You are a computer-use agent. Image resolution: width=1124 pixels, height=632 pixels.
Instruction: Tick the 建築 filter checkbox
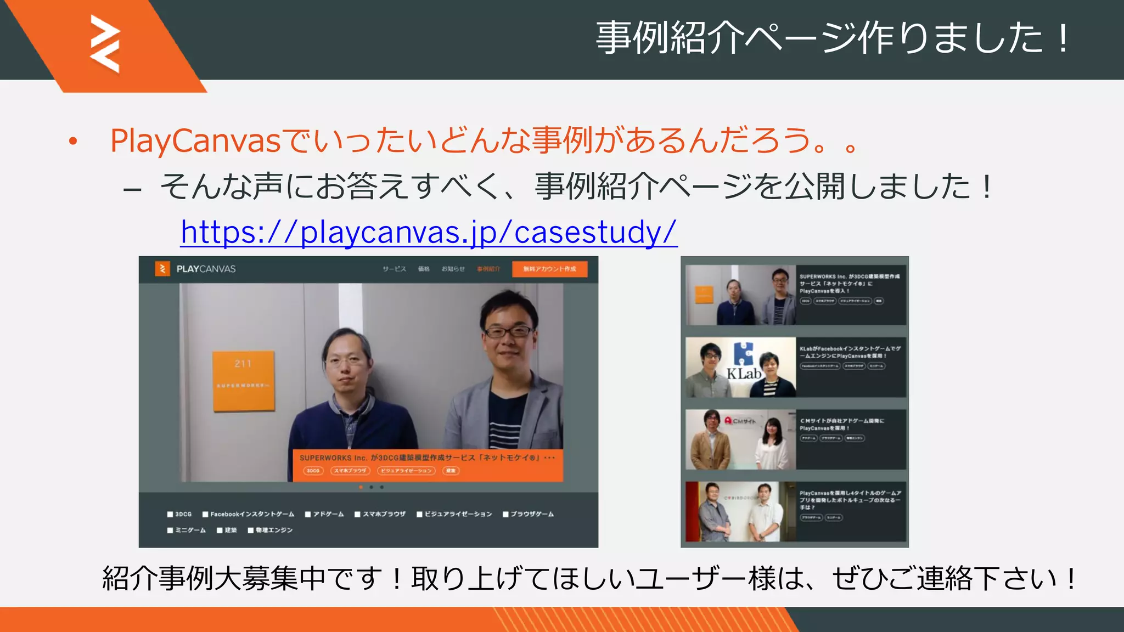pos(220,530)
